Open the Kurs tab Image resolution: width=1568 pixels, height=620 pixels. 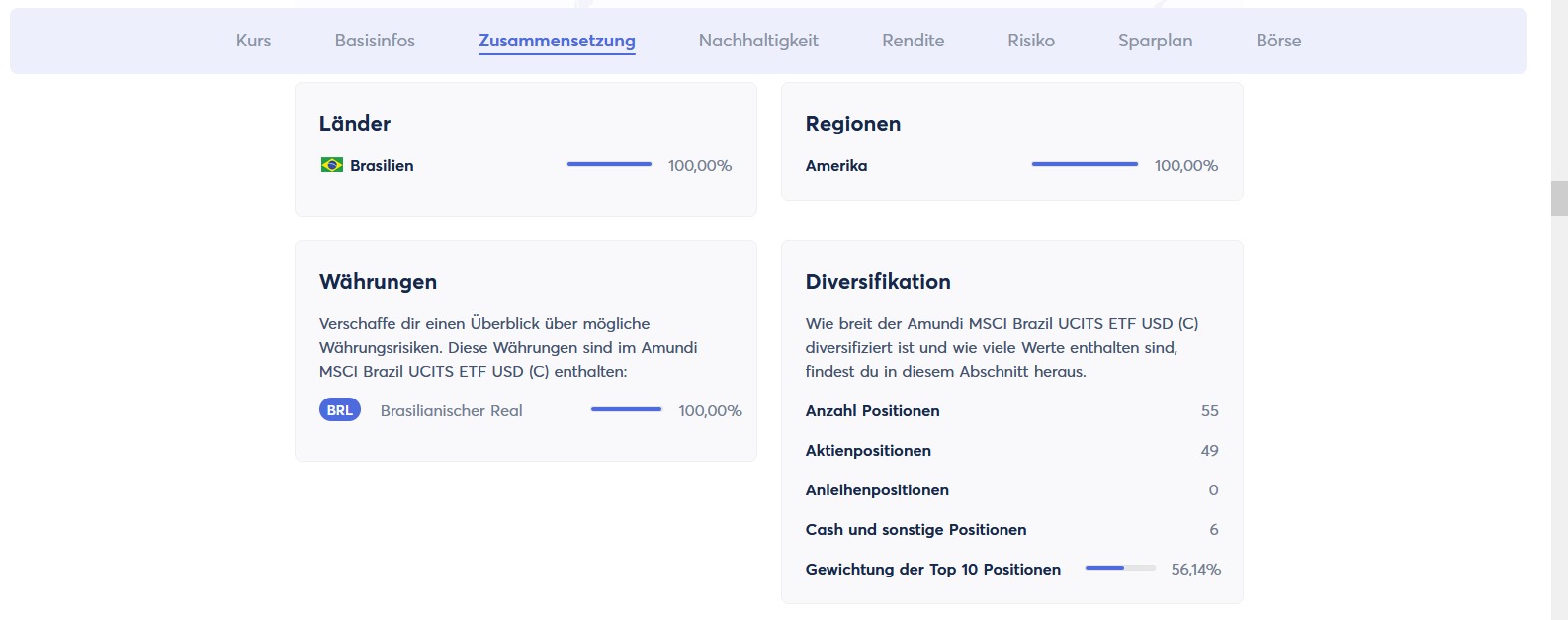pos(253,41)
